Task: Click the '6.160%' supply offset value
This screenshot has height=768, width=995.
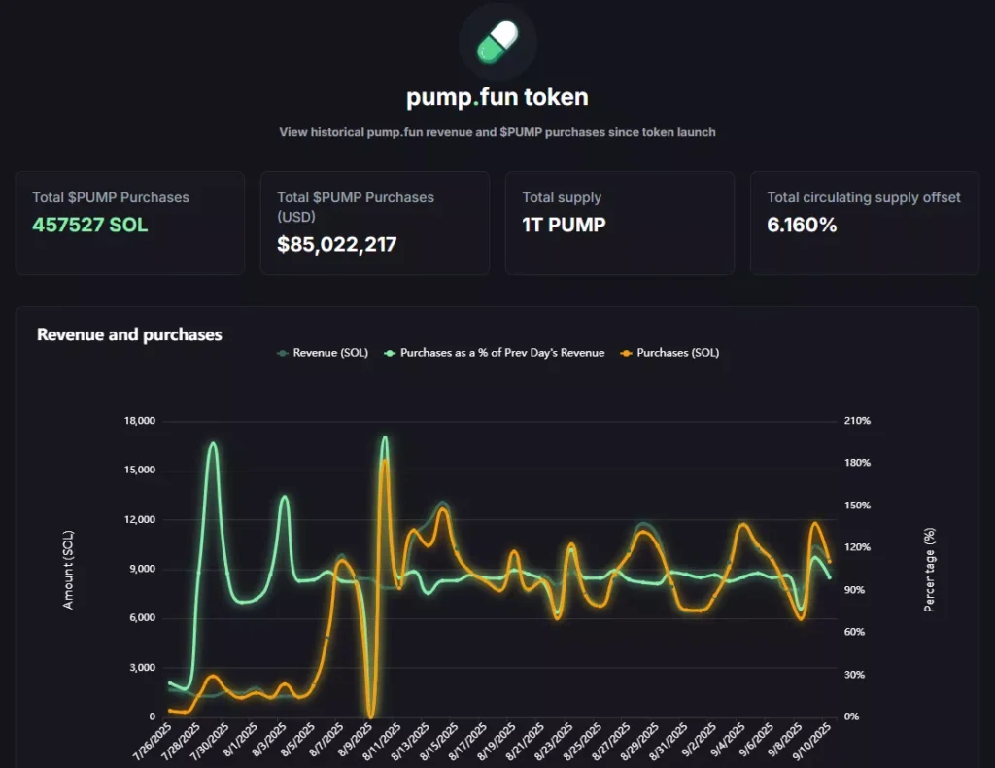Action: click(x=802, y=225)
